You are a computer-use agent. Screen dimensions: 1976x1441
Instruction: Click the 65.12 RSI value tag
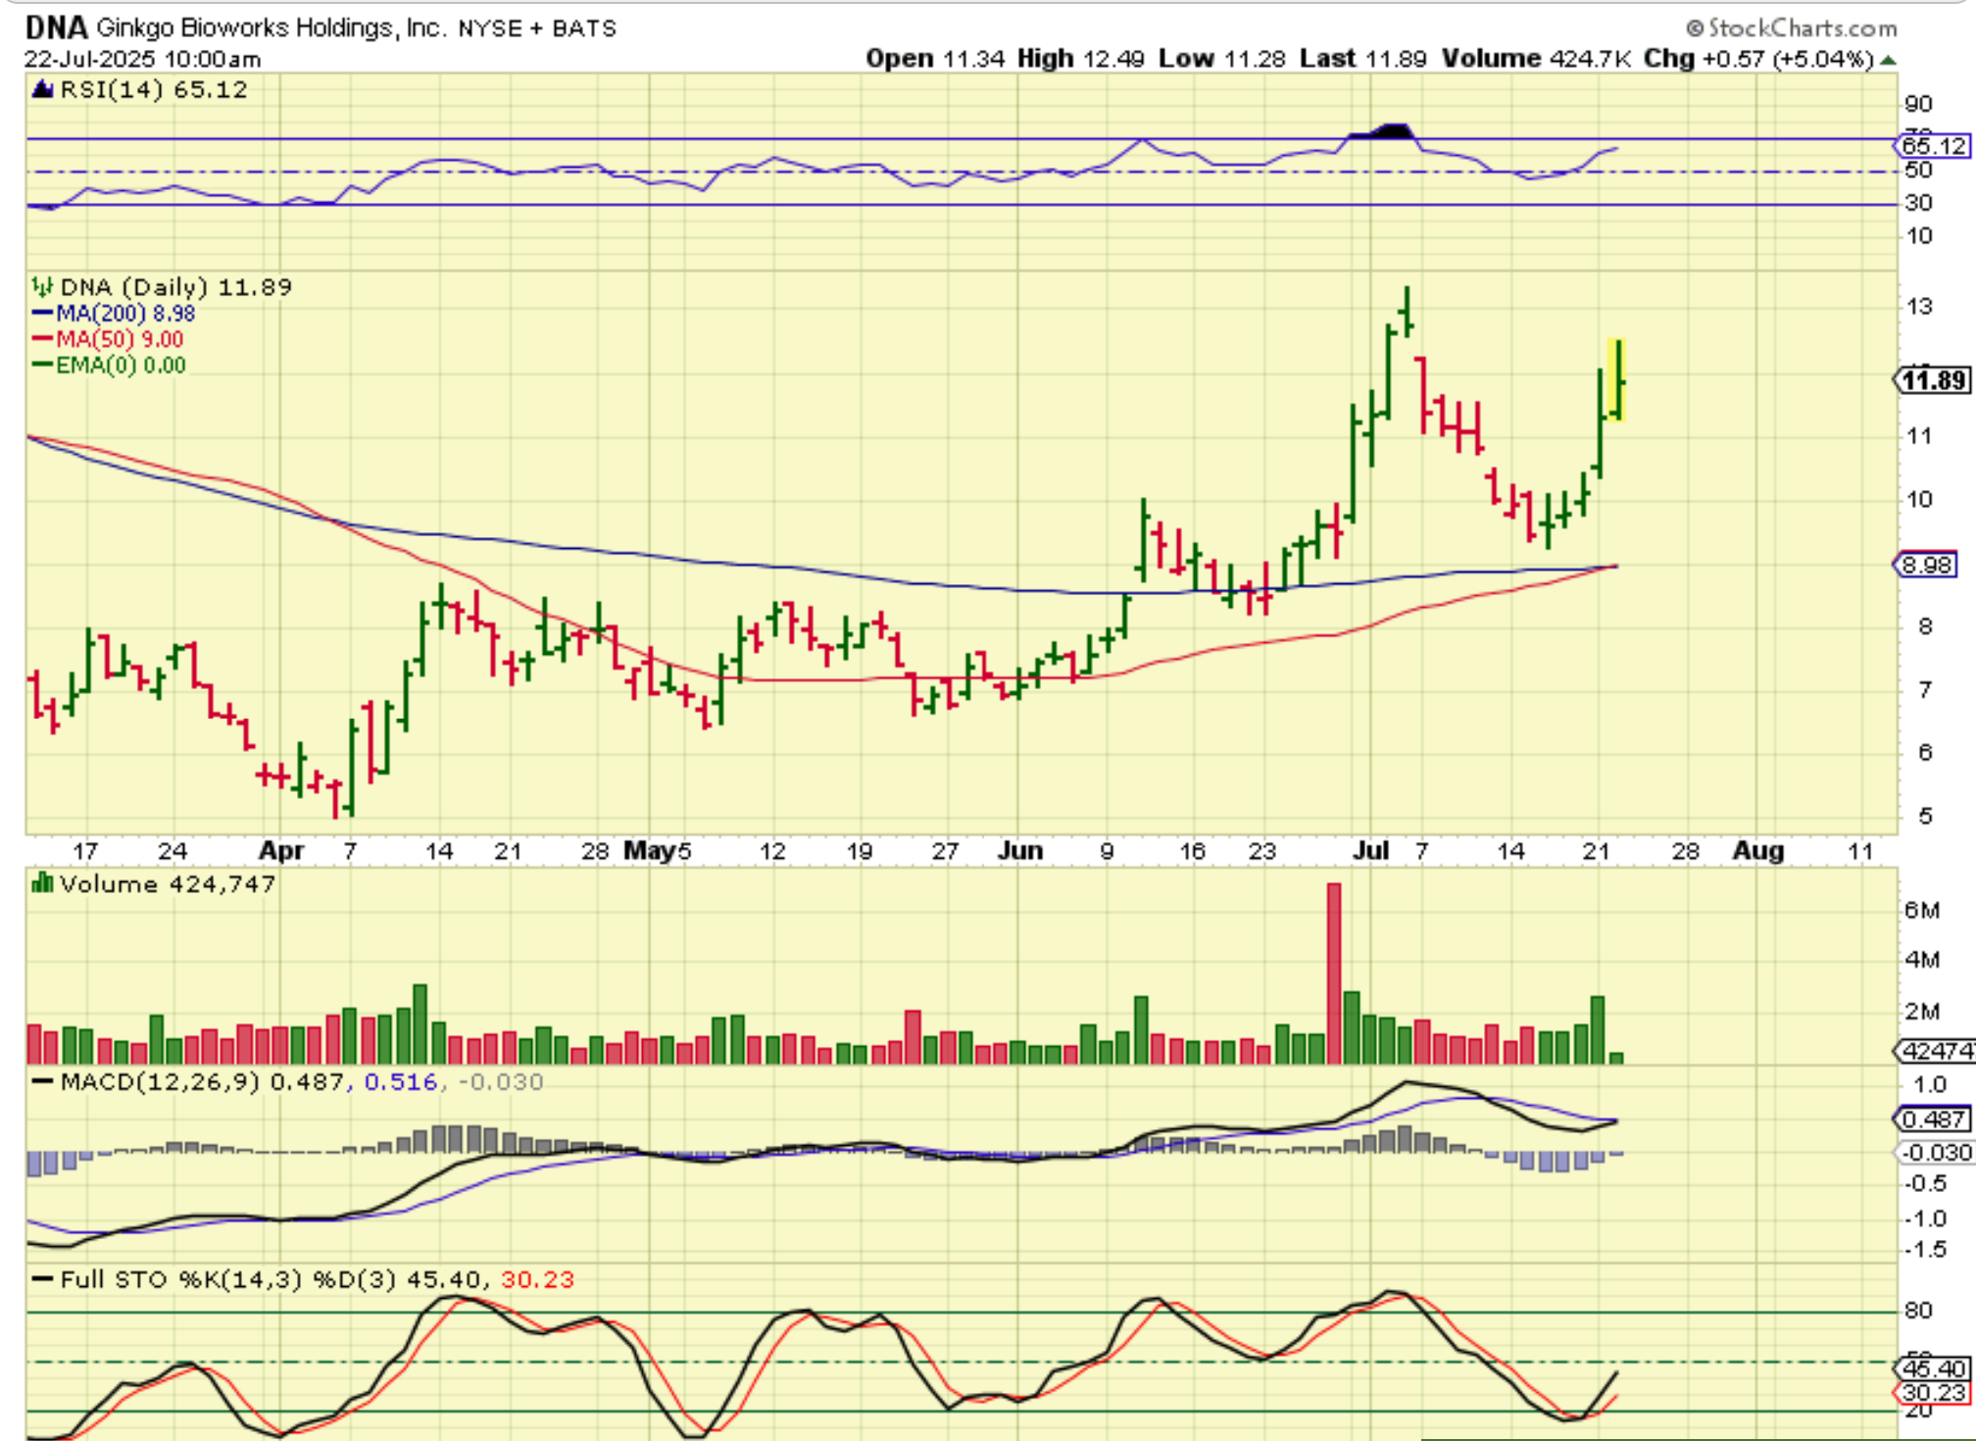click(1932, 146)
